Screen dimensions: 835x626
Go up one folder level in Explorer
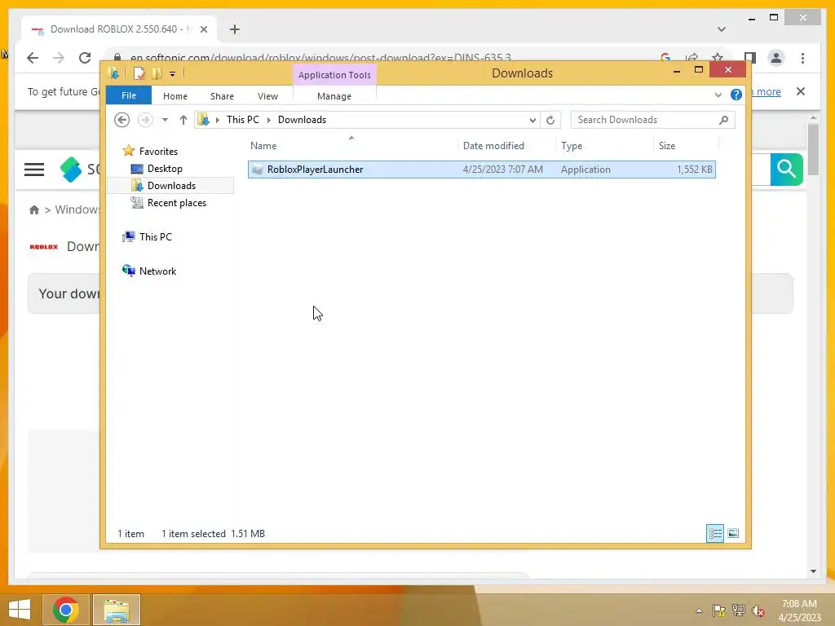[x=183, y=120]
